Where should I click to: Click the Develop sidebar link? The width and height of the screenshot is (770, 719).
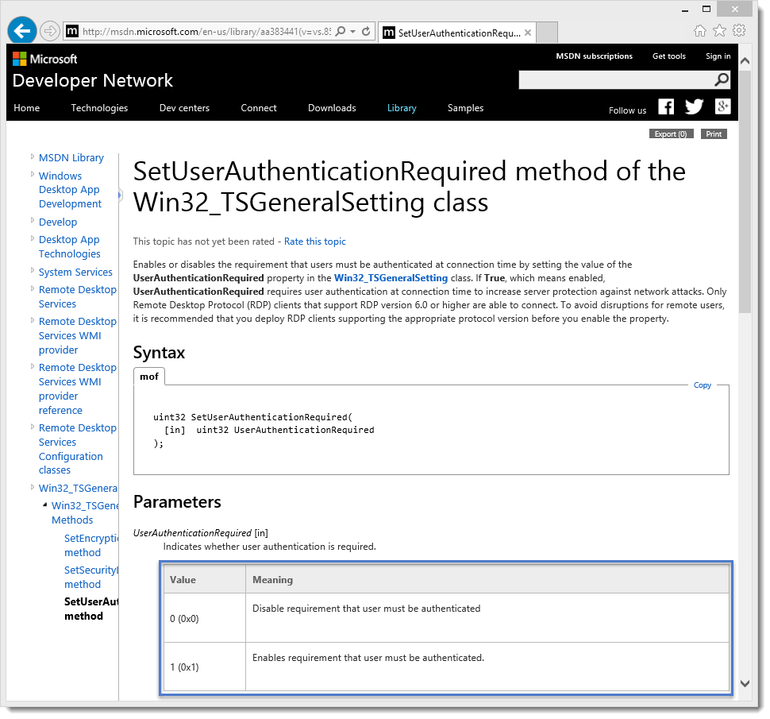point(58,222)
